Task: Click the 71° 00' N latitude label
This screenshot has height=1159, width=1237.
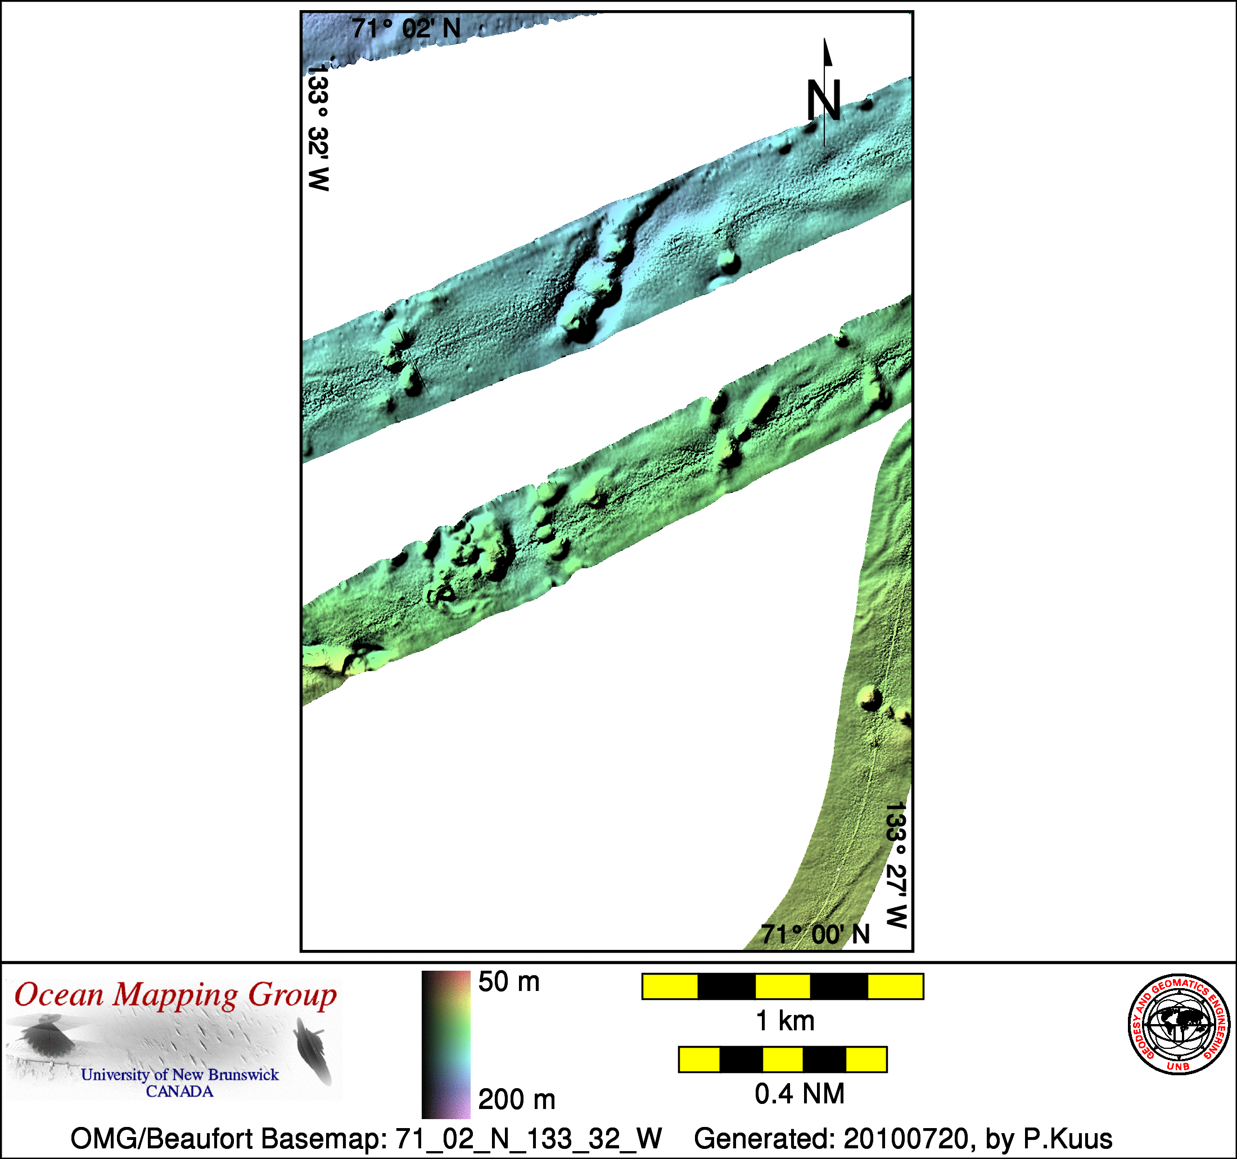Action: [815, 934]
